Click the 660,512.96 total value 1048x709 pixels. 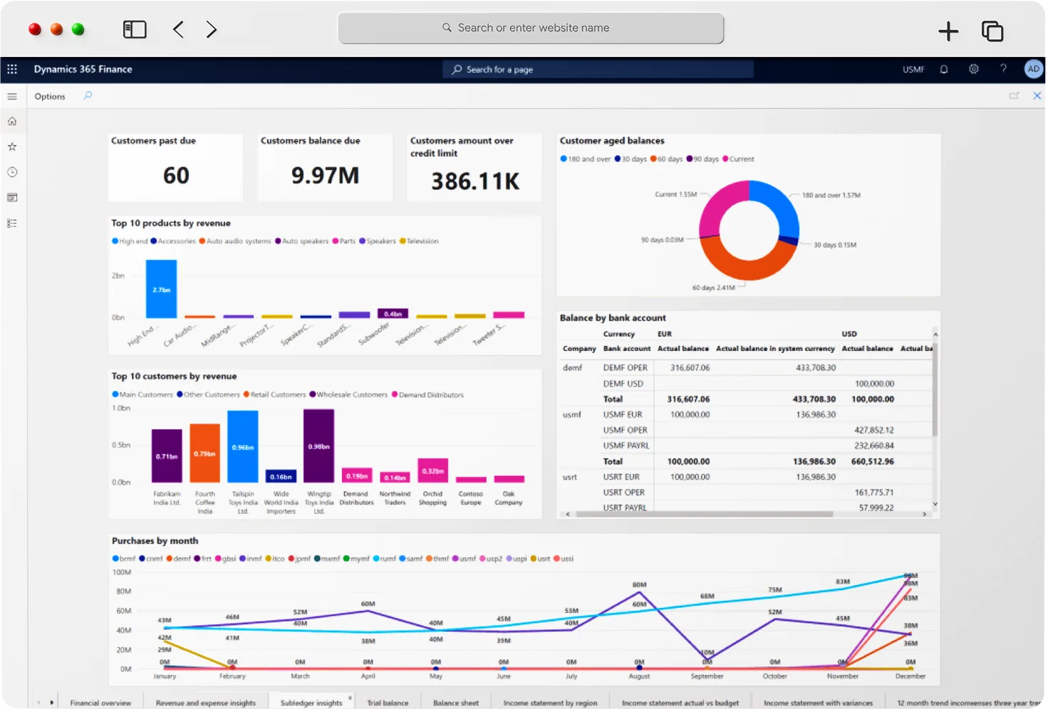pos(873,461)
